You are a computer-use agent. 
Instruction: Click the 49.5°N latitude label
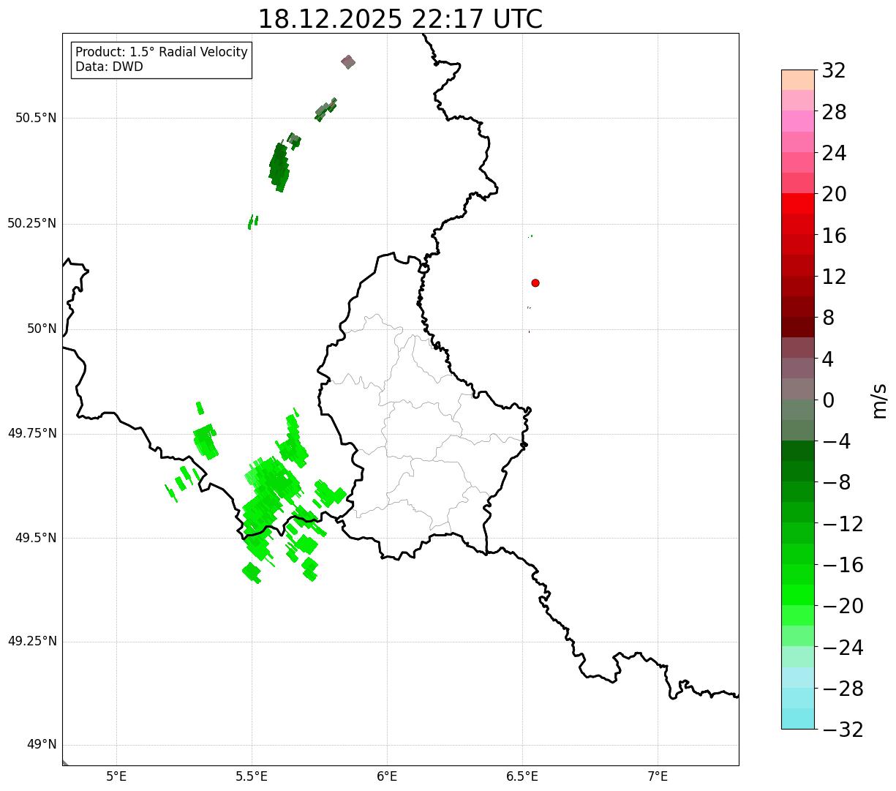pyautogui.click(x=36, y=538)
